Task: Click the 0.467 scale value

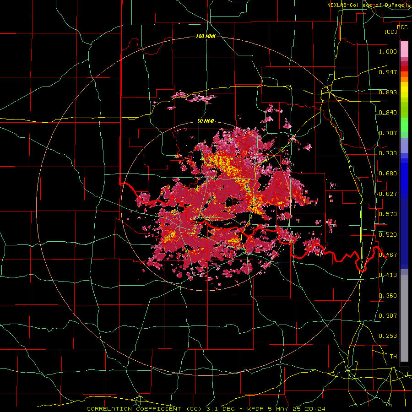Action: pyautogui.click(x=388, y=255)
